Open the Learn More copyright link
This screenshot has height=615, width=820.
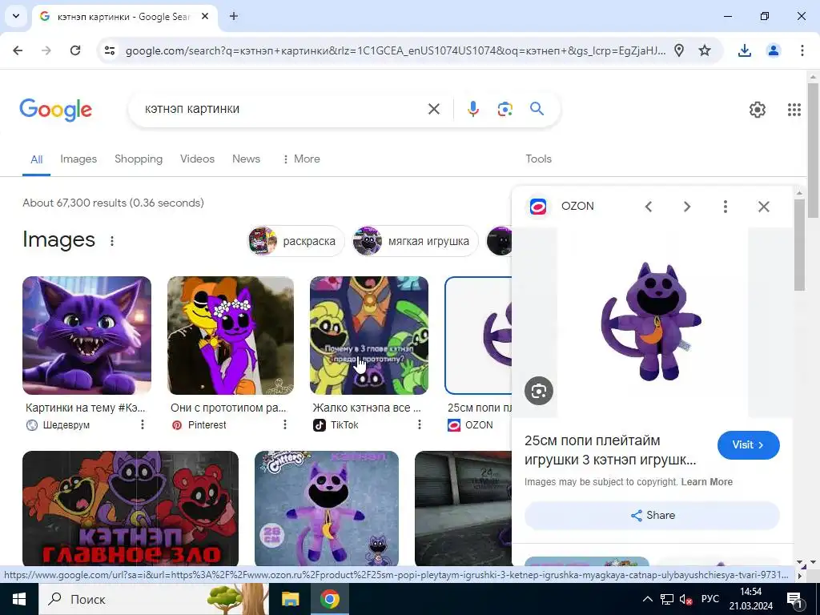point(706,481)
